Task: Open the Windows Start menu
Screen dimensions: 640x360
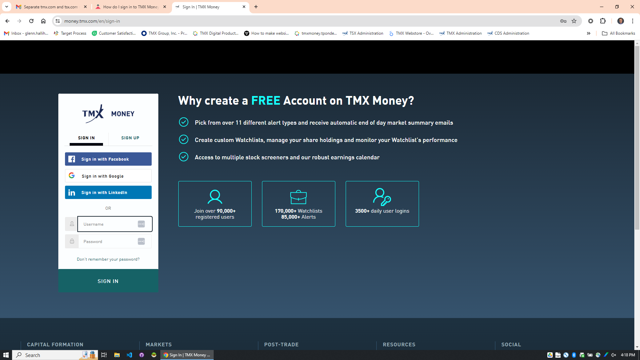Action: pyautogui.click(x=6, y=355)
